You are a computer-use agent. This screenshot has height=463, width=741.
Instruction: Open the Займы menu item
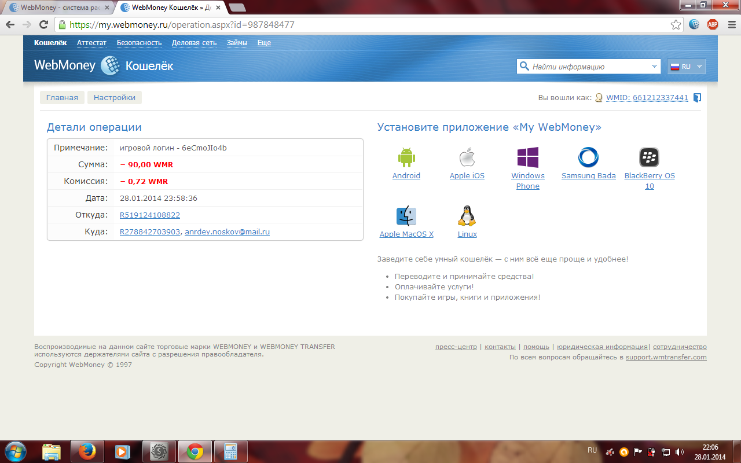coord(237,43)
